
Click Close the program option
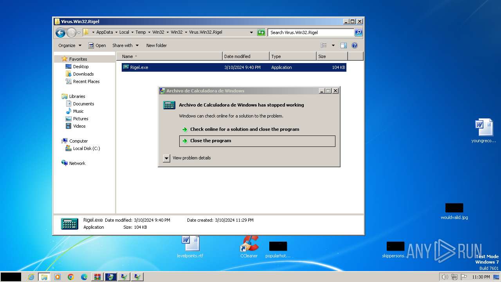point(257,141)
